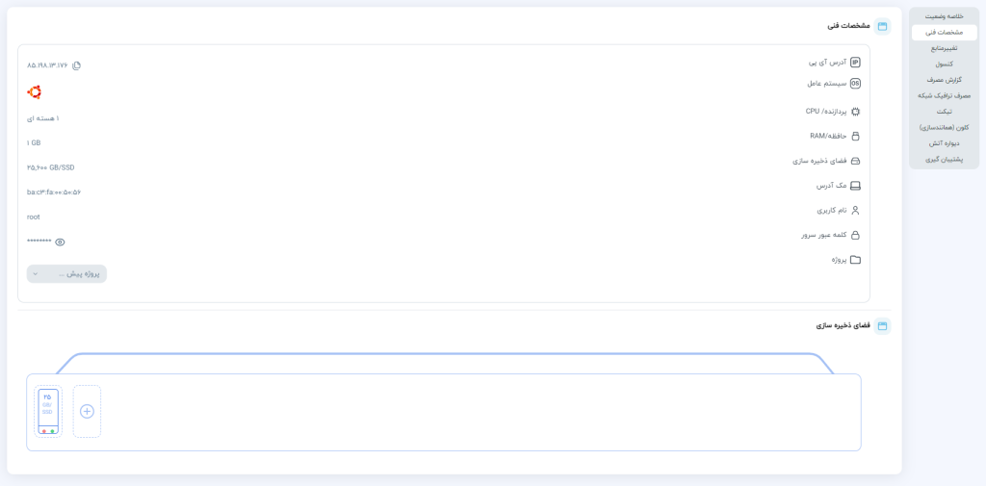The width and height of the screenshot is (986, 486).
Task: Go to تغییرمنابع in the sidebar
Action: click(946, 48)
